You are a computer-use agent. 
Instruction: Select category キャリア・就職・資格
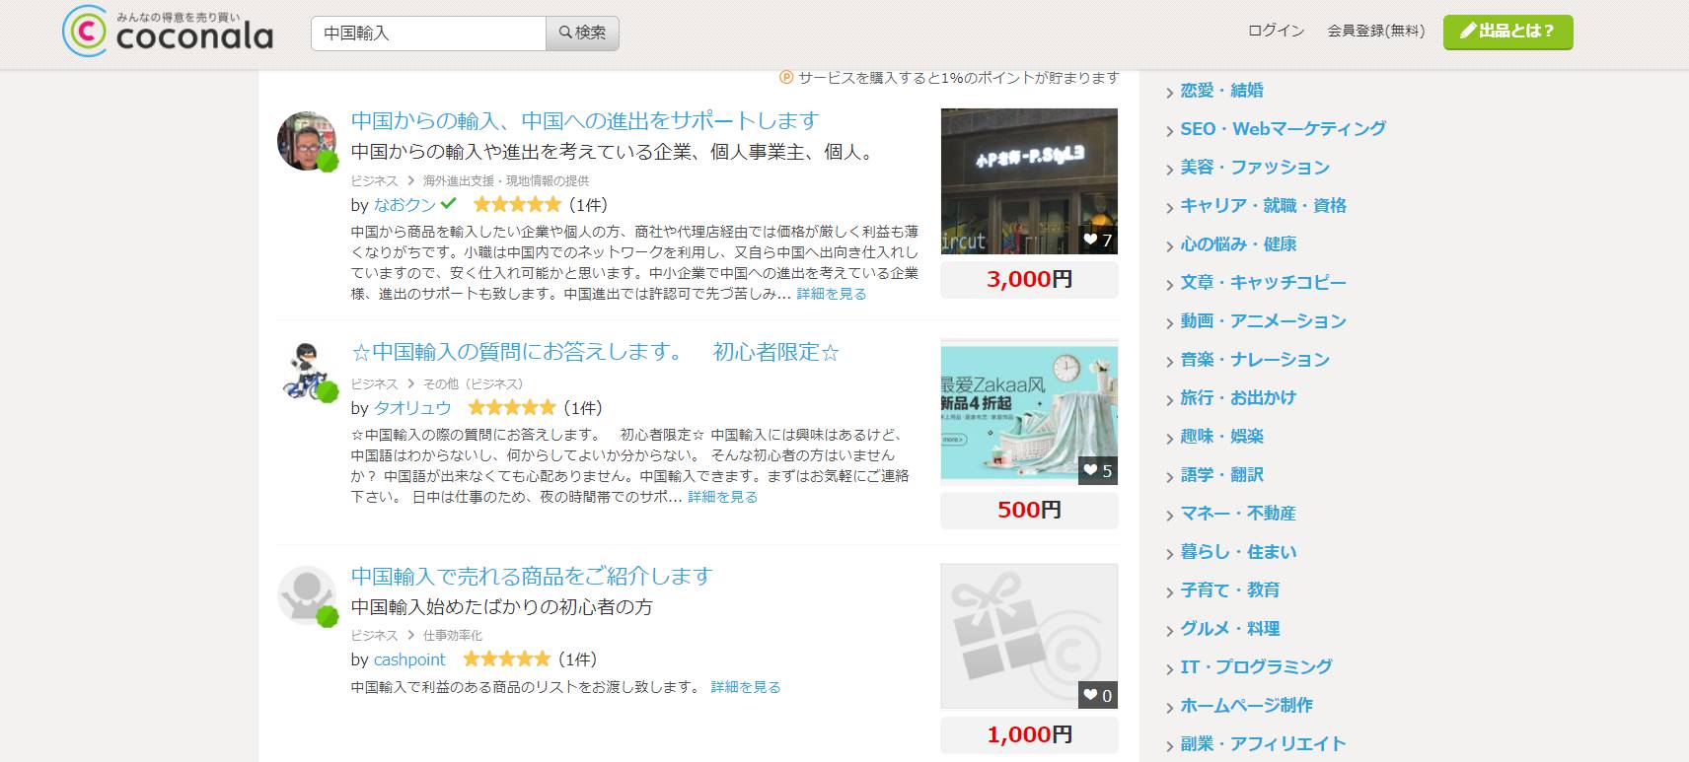point(1263,206)
